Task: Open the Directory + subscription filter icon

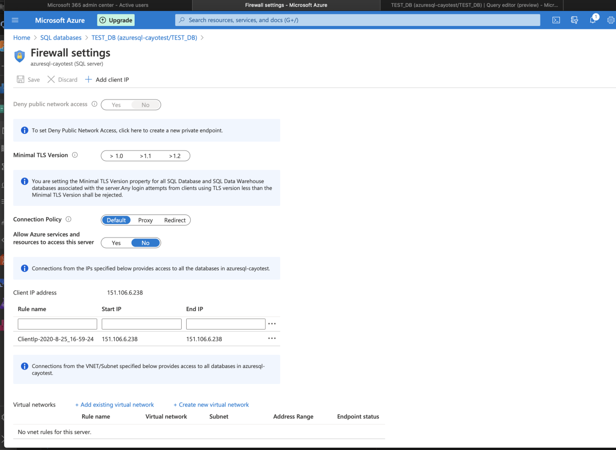Action: [574, 20]
